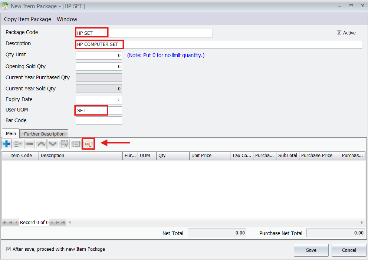Image resolution: width=368 pixels, height=260 pixels.
Task: Click the Save button
Action: point(311,250)
